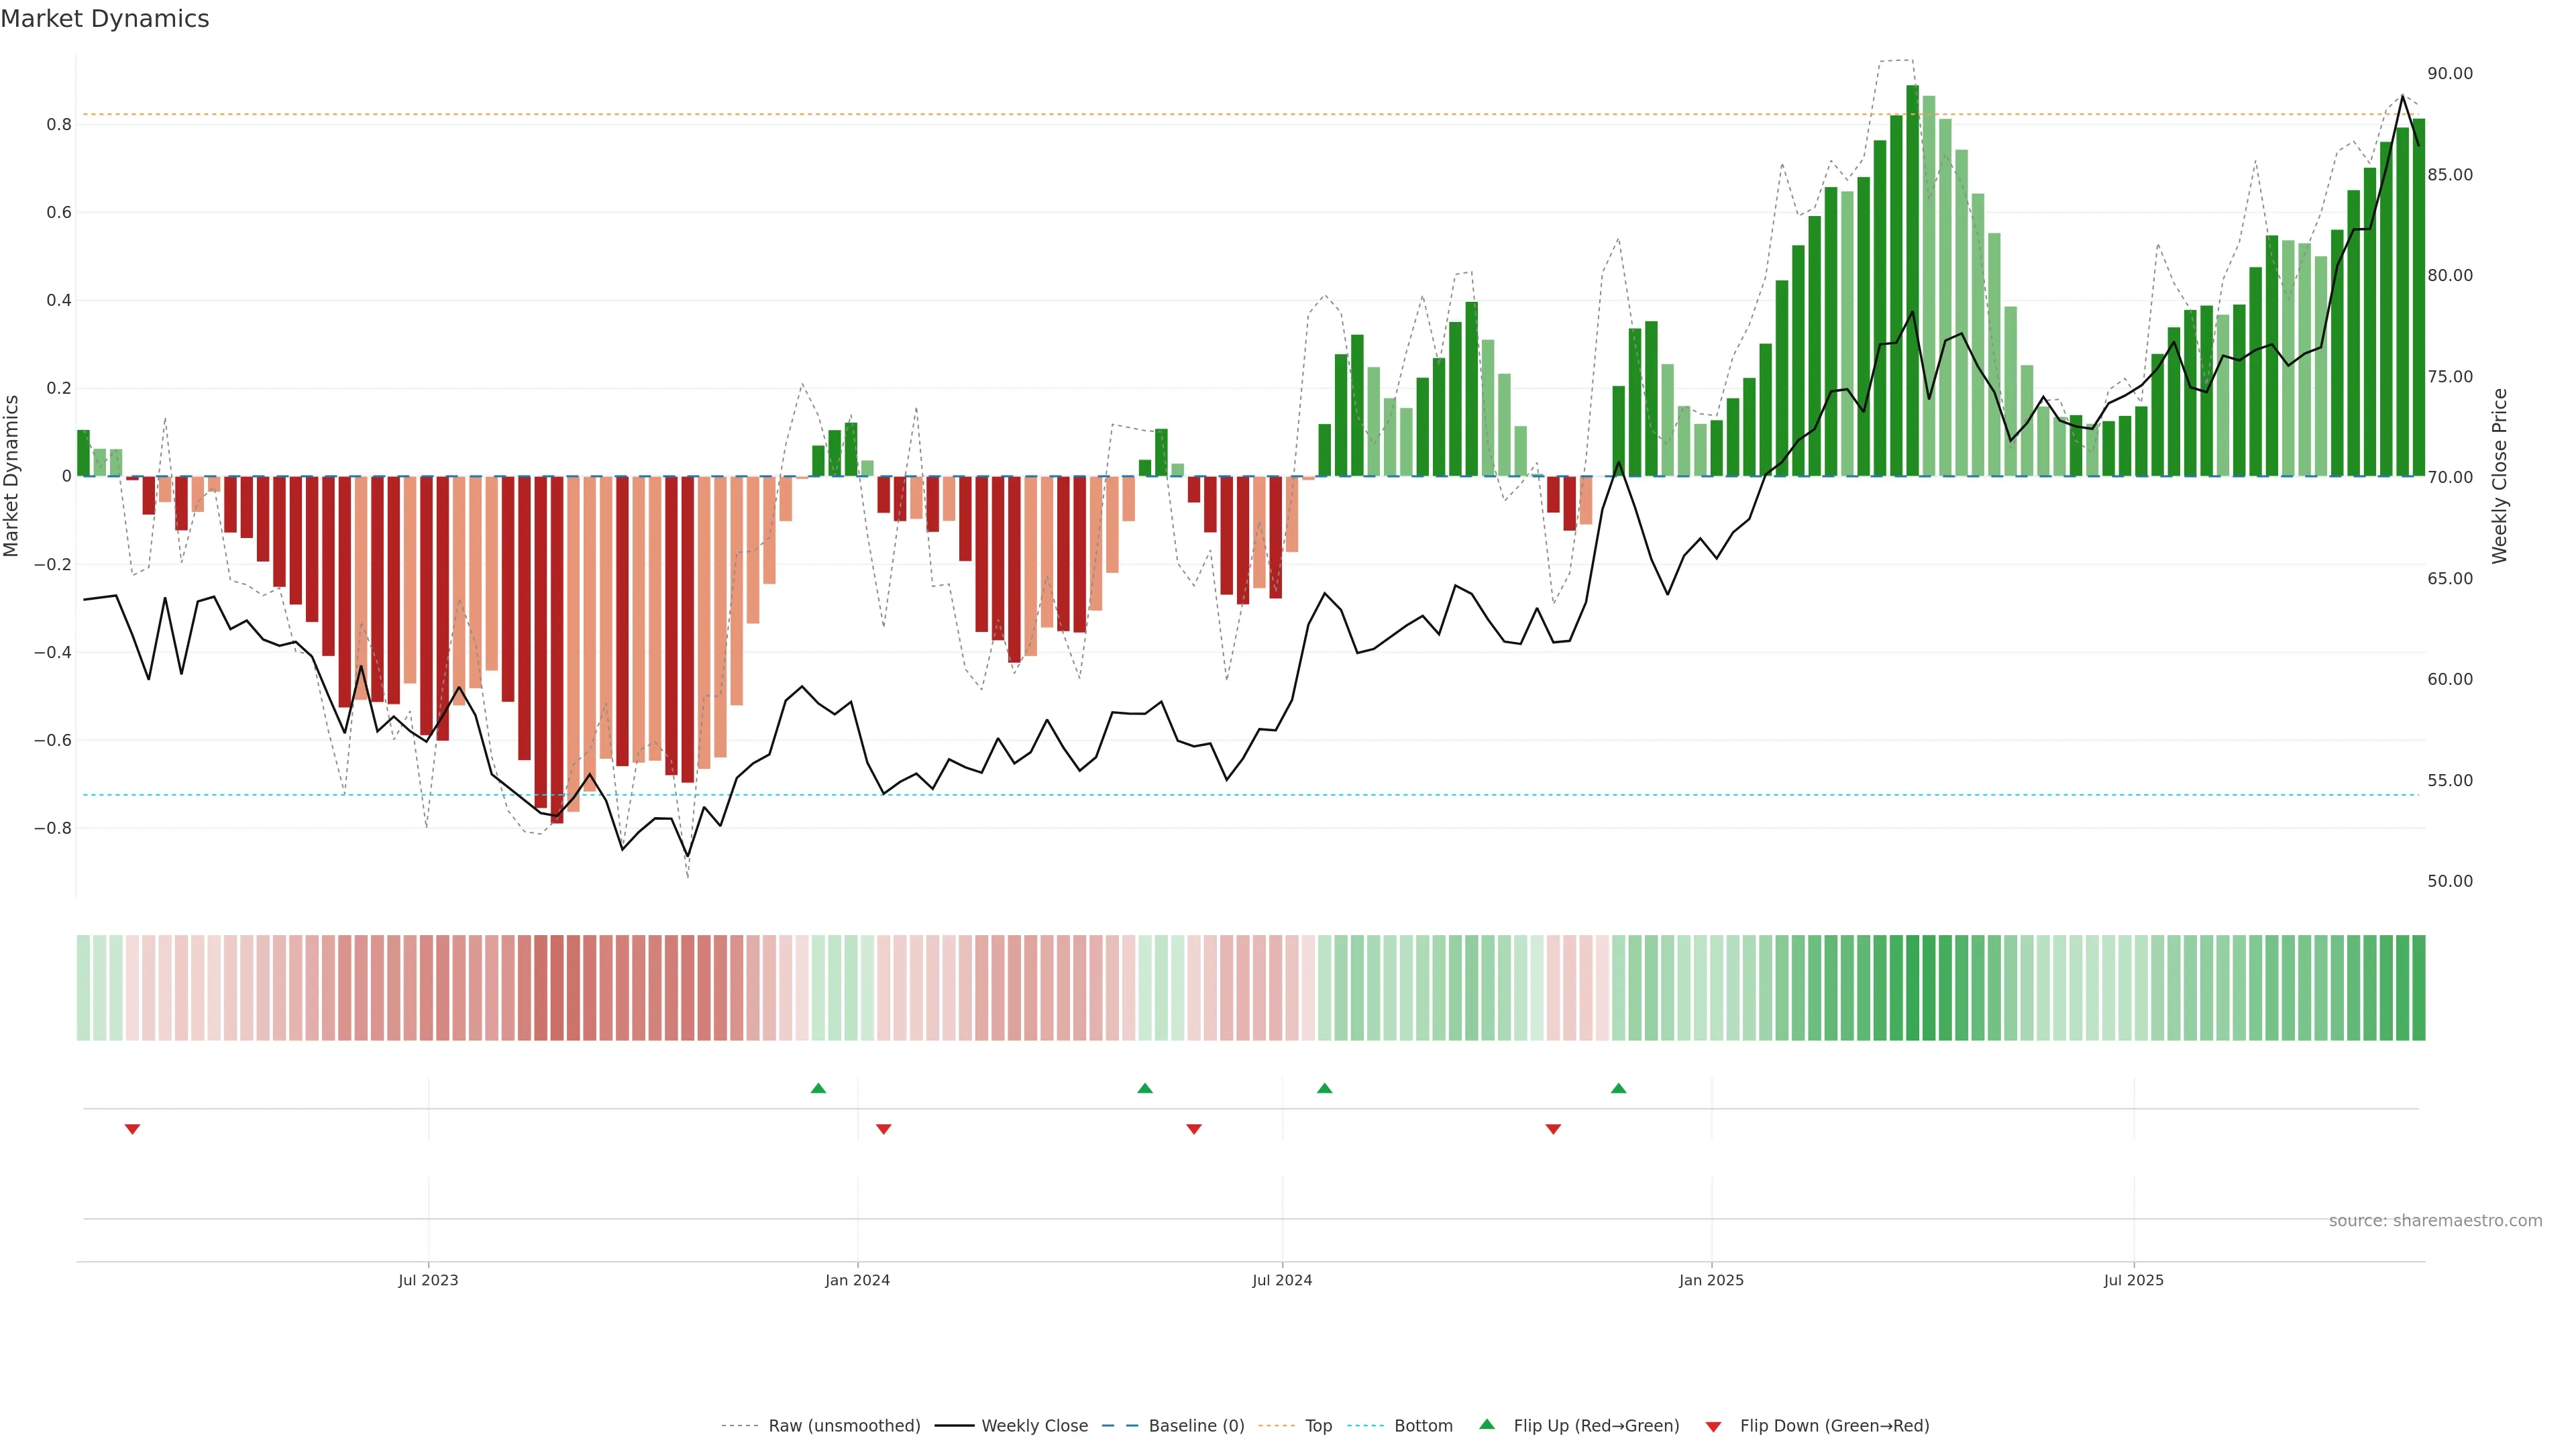Click red flip-down marker between Jul 2024 and Jan 2025
2576x1449 pixels.
(x=1553, y=1129)
